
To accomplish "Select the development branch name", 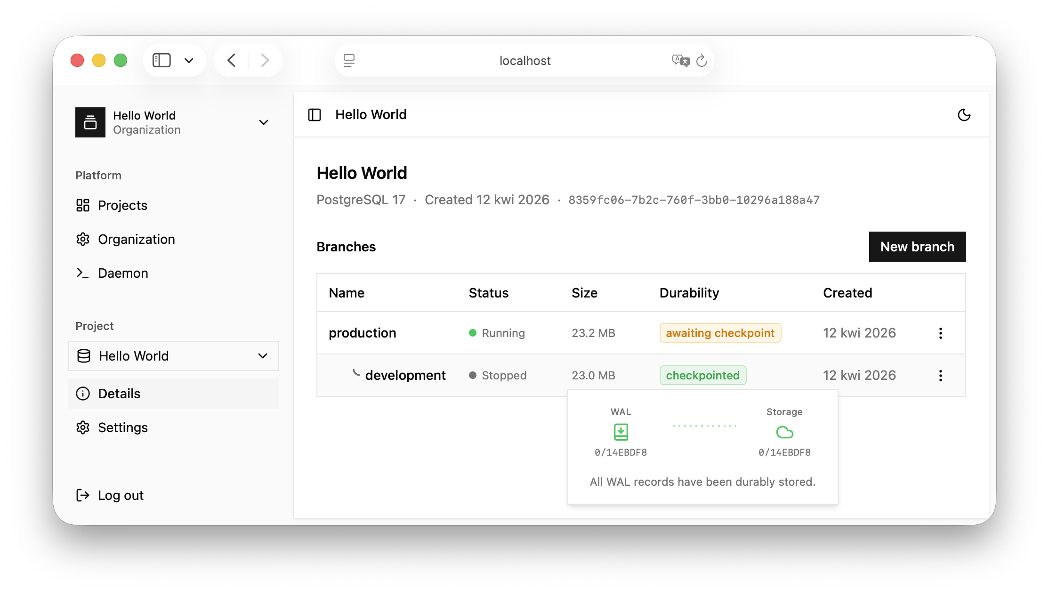I will [x=405, y=375].
